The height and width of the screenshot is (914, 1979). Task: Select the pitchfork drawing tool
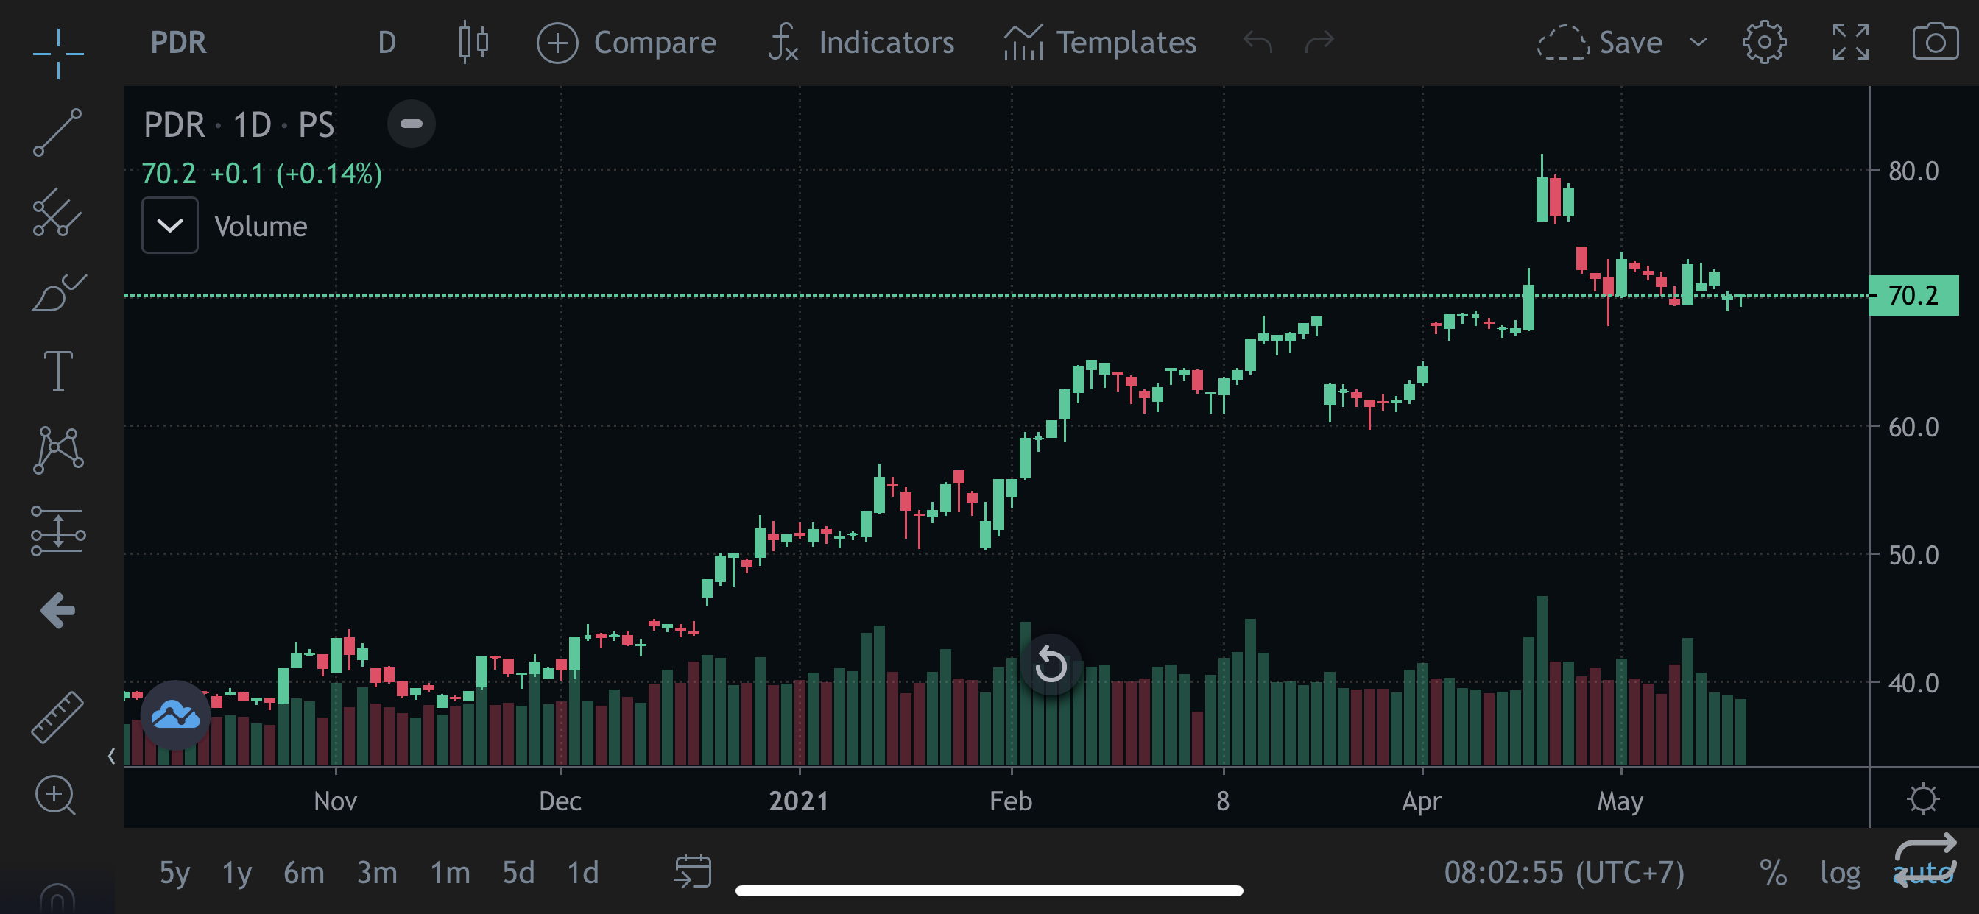pos(57,213)
